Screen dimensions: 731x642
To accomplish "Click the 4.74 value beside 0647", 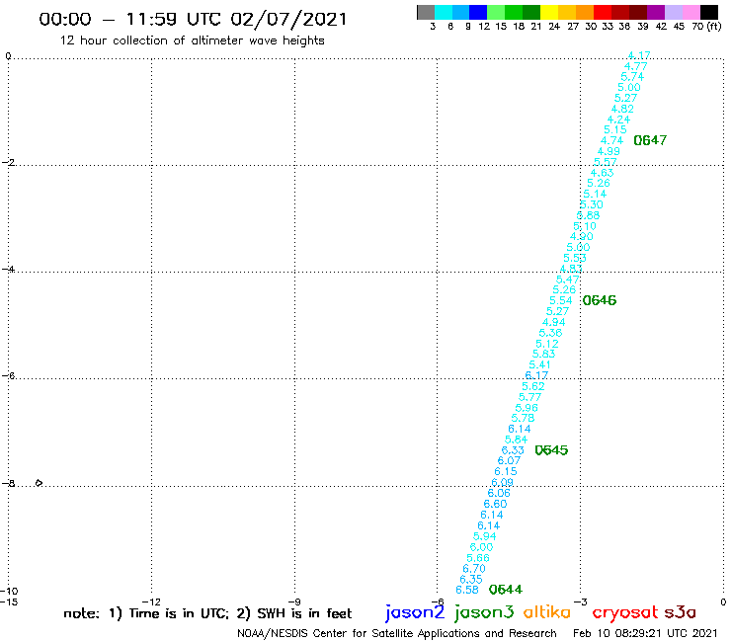I will [x=611, y=141].
